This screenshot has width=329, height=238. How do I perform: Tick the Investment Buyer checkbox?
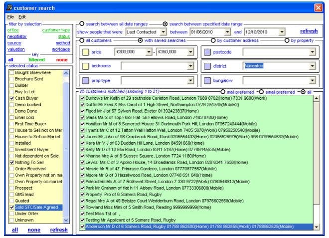(x=12, y=150)
